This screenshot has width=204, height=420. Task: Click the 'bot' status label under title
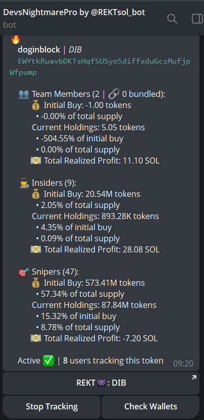(x=10, y=25)
